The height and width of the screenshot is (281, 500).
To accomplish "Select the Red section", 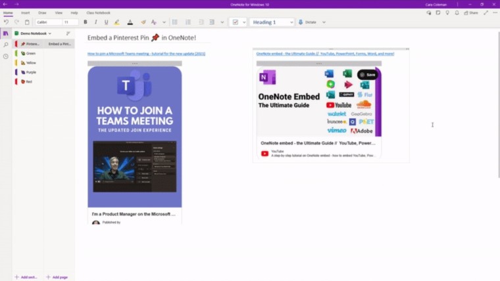I will tap(28, 82).
